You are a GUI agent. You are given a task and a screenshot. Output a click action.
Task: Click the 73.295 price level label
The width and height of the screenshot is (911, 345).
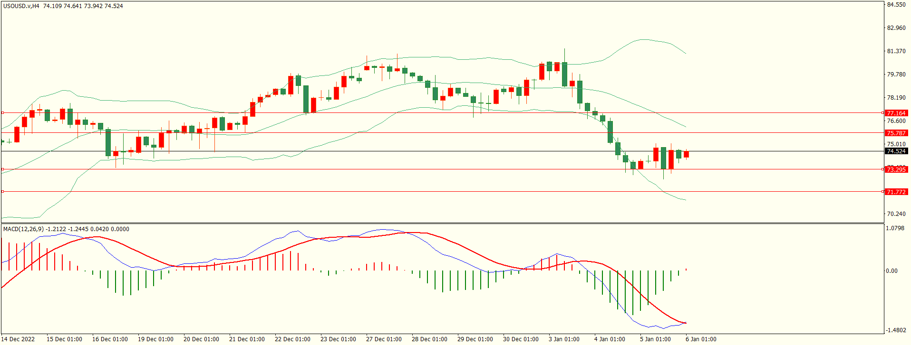coord(896,169)
